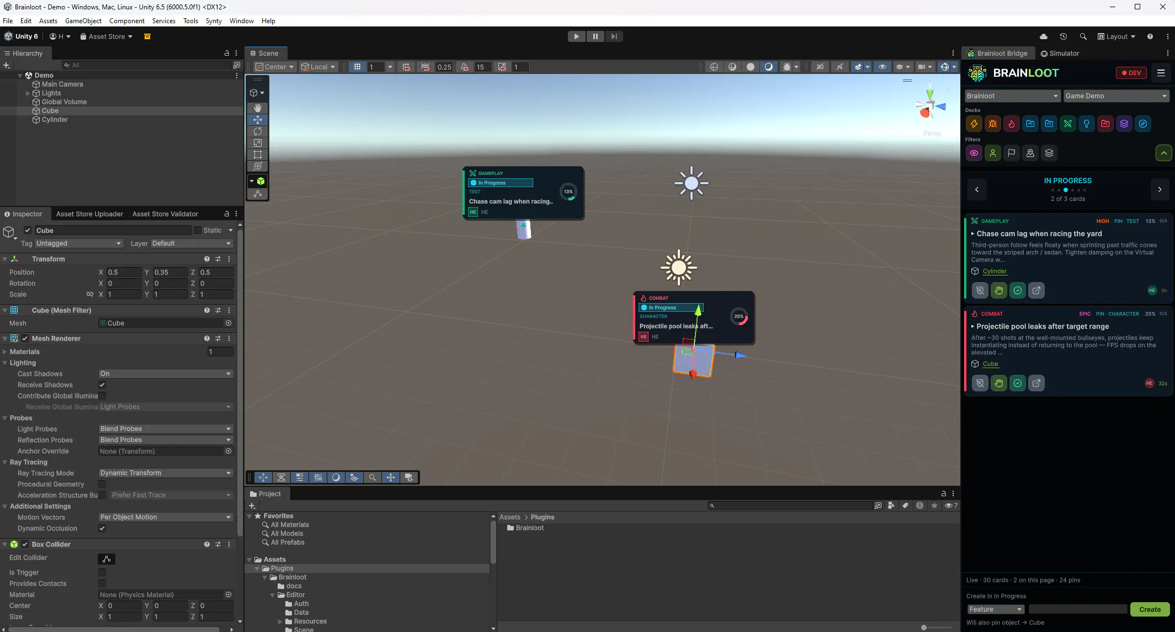Open the compass deck in Brainloot
This screenshot has height=632, width=1175.
click(1143, 124)
